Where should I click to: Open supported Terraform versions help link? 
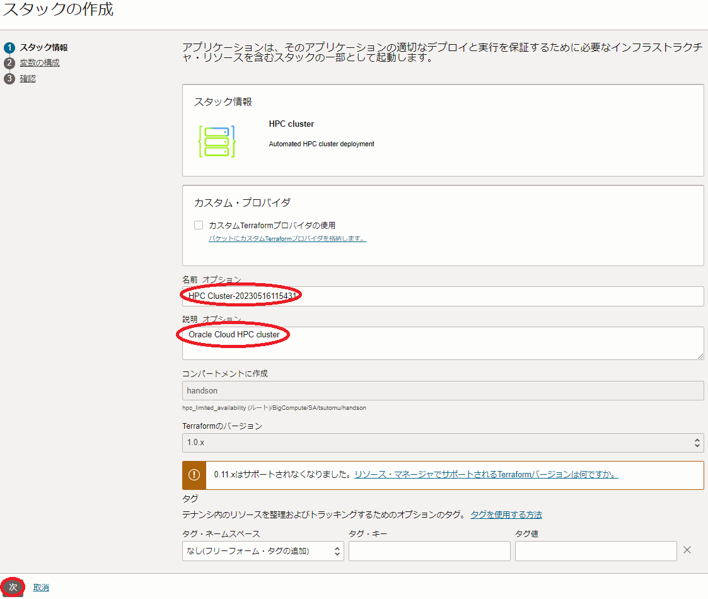(485, 475)
